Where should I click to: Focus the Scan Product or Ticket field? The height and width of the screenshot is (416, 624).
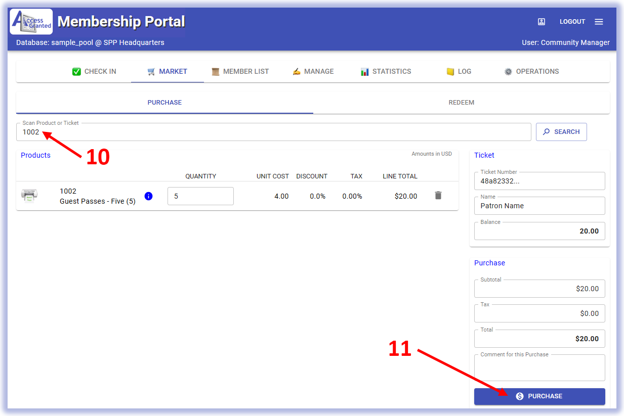point(273,132)
